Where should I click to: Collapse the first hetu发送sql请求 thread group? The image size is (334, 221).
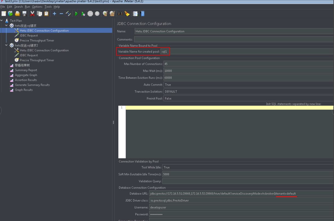tap(7, 25)
